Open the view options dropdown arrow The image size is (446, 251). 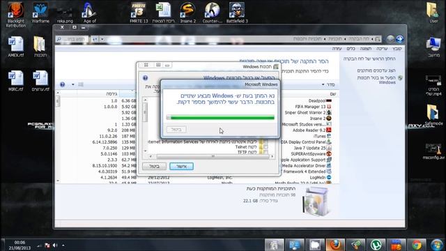point(72,84)
